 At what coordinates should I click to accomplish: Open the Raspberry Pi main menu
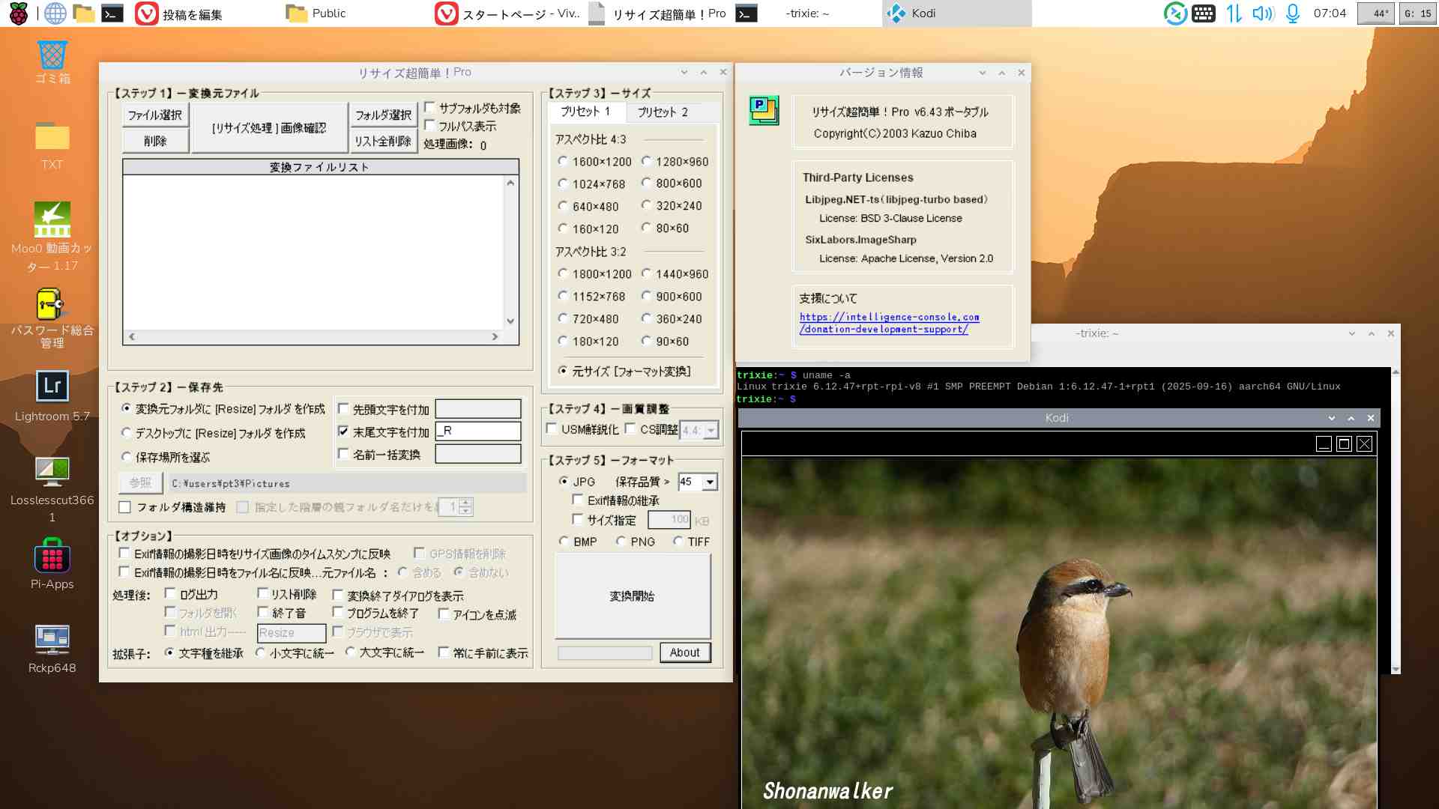[x=18, y=13]
